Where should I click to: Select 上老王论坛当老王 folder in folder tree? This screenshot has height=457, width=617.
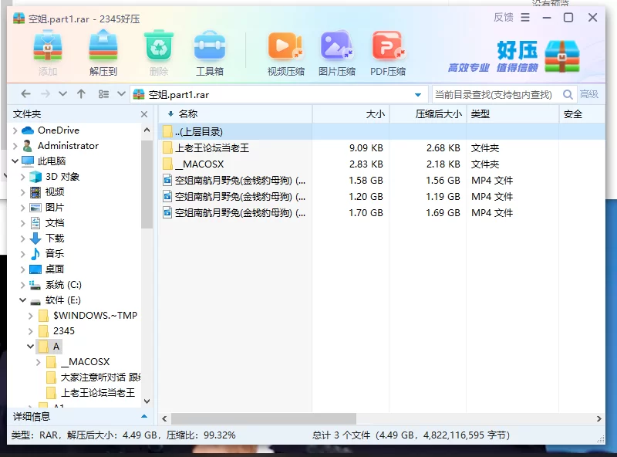click(90, 393)
